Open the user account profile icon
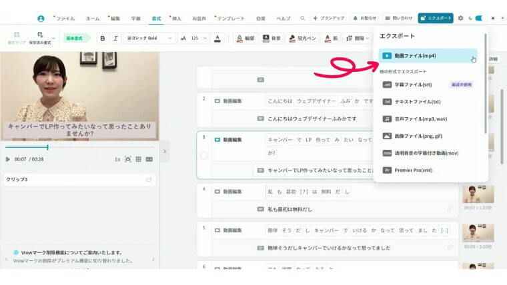 point(41,19)
